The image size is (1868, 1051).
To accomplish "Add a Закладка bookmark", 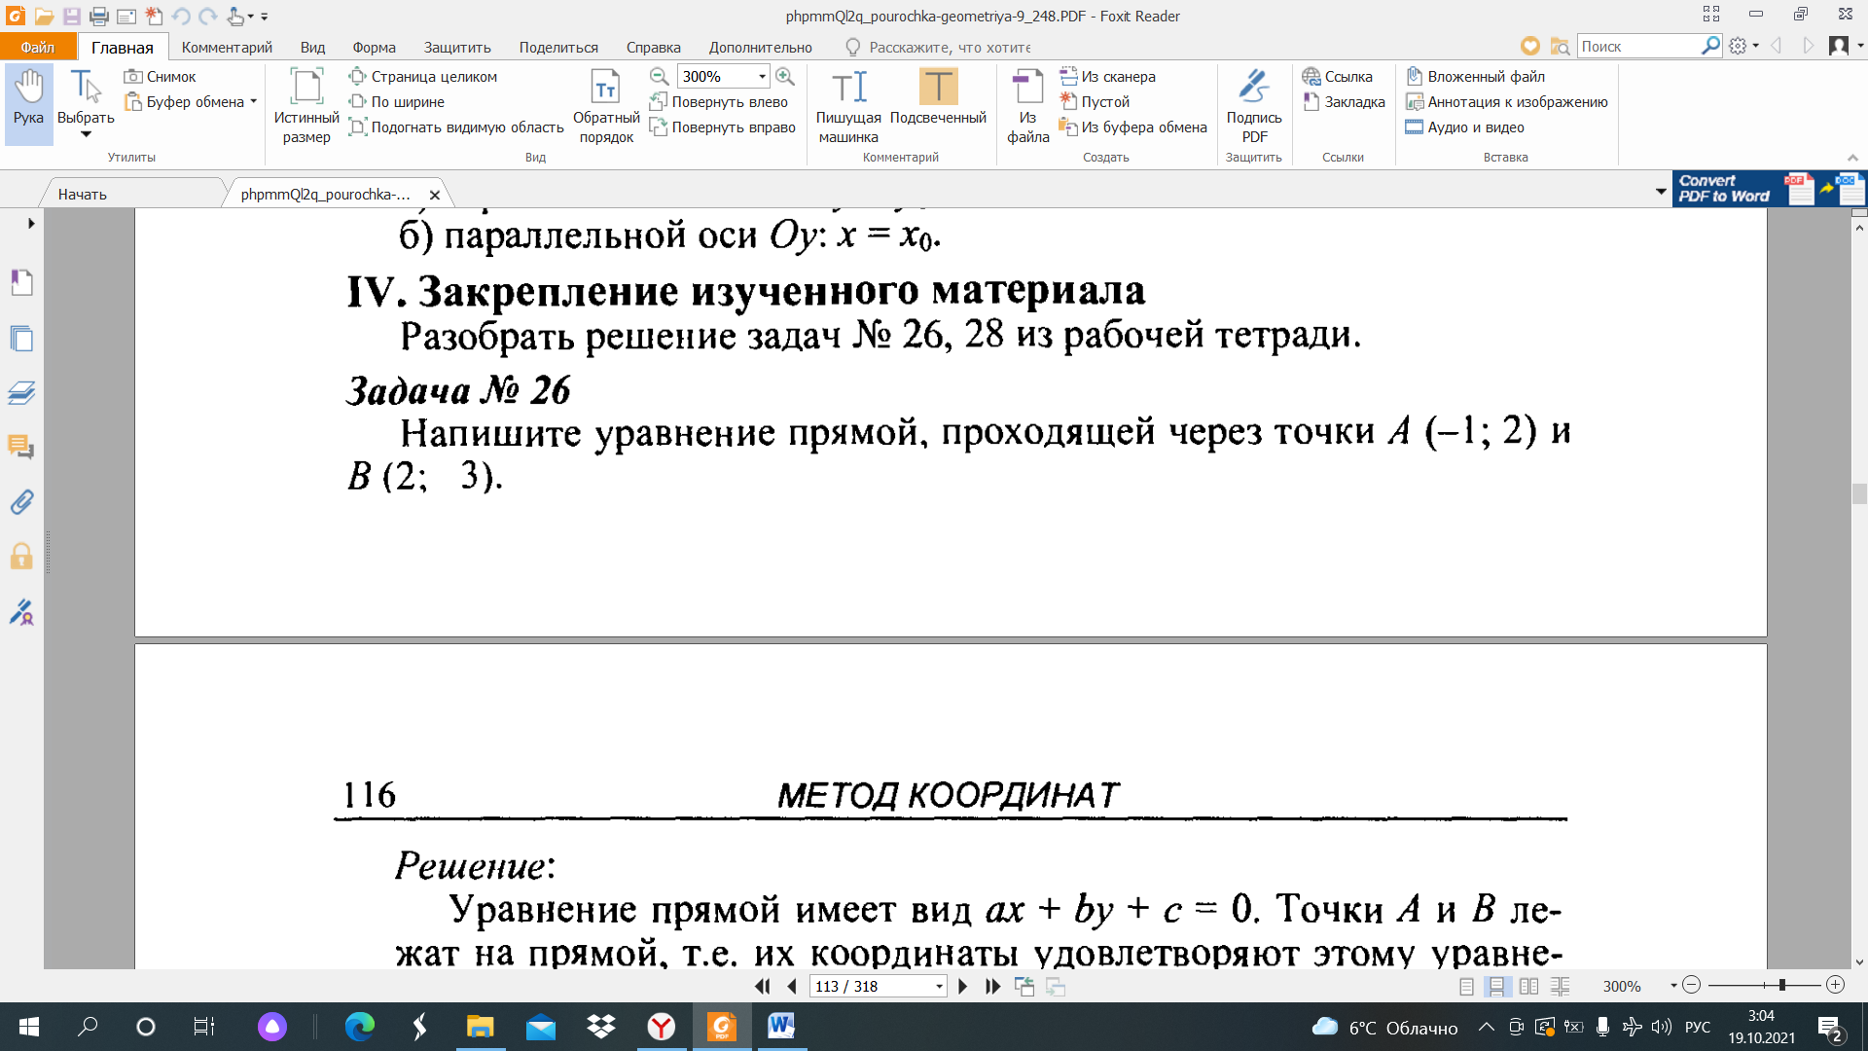I will tap(1345, 101).
